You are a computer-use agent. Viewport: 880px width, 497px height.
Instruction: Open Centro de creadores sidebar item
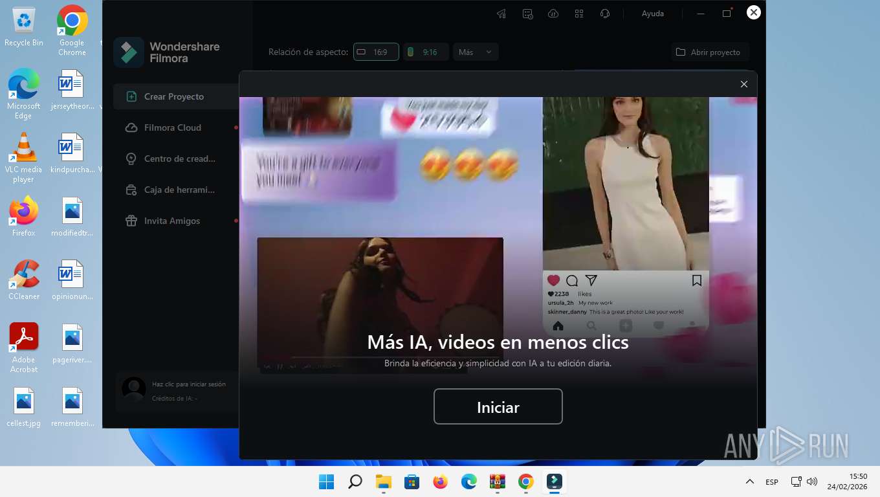[176, 159]
